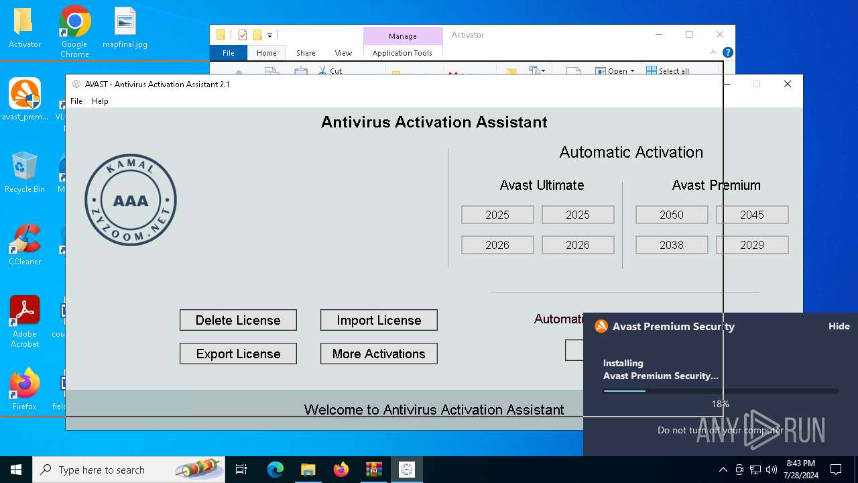Switch to Explorer Home tab
The width and height of the screenshot is (858, 483).
[267, 53]
